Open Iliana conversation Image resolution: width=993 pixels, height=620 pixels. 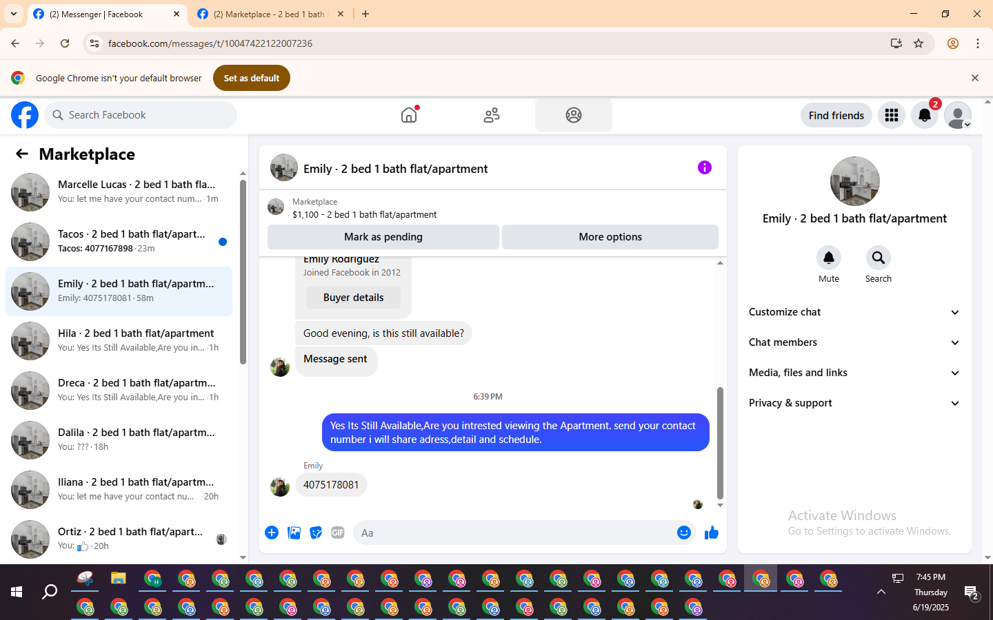tap(119, 489)
